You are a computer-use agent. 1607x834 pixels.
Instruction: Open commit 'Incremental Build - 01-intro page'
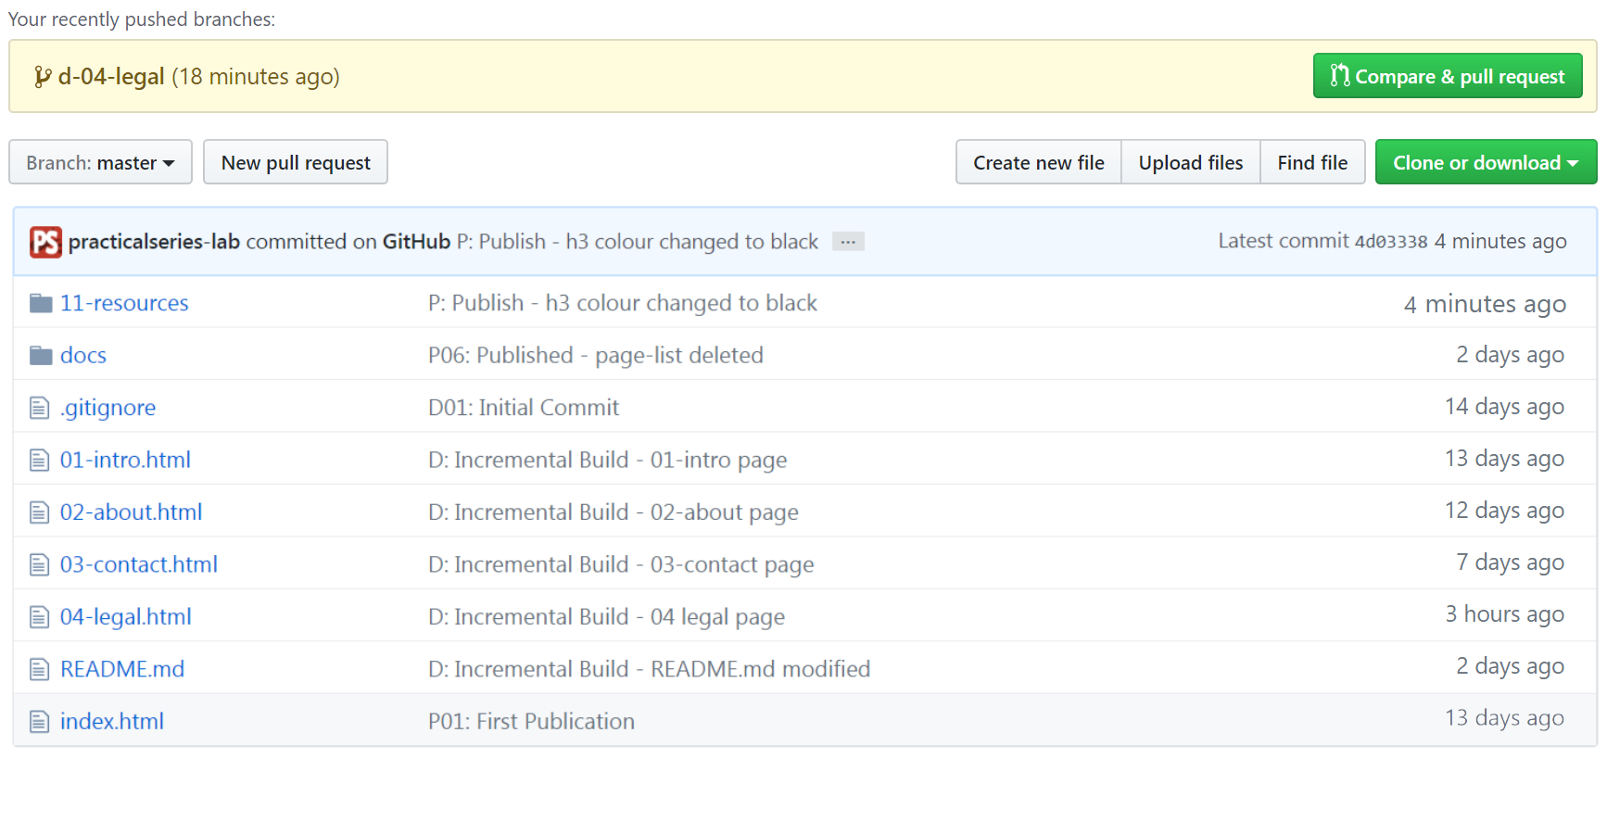point(608,460)
